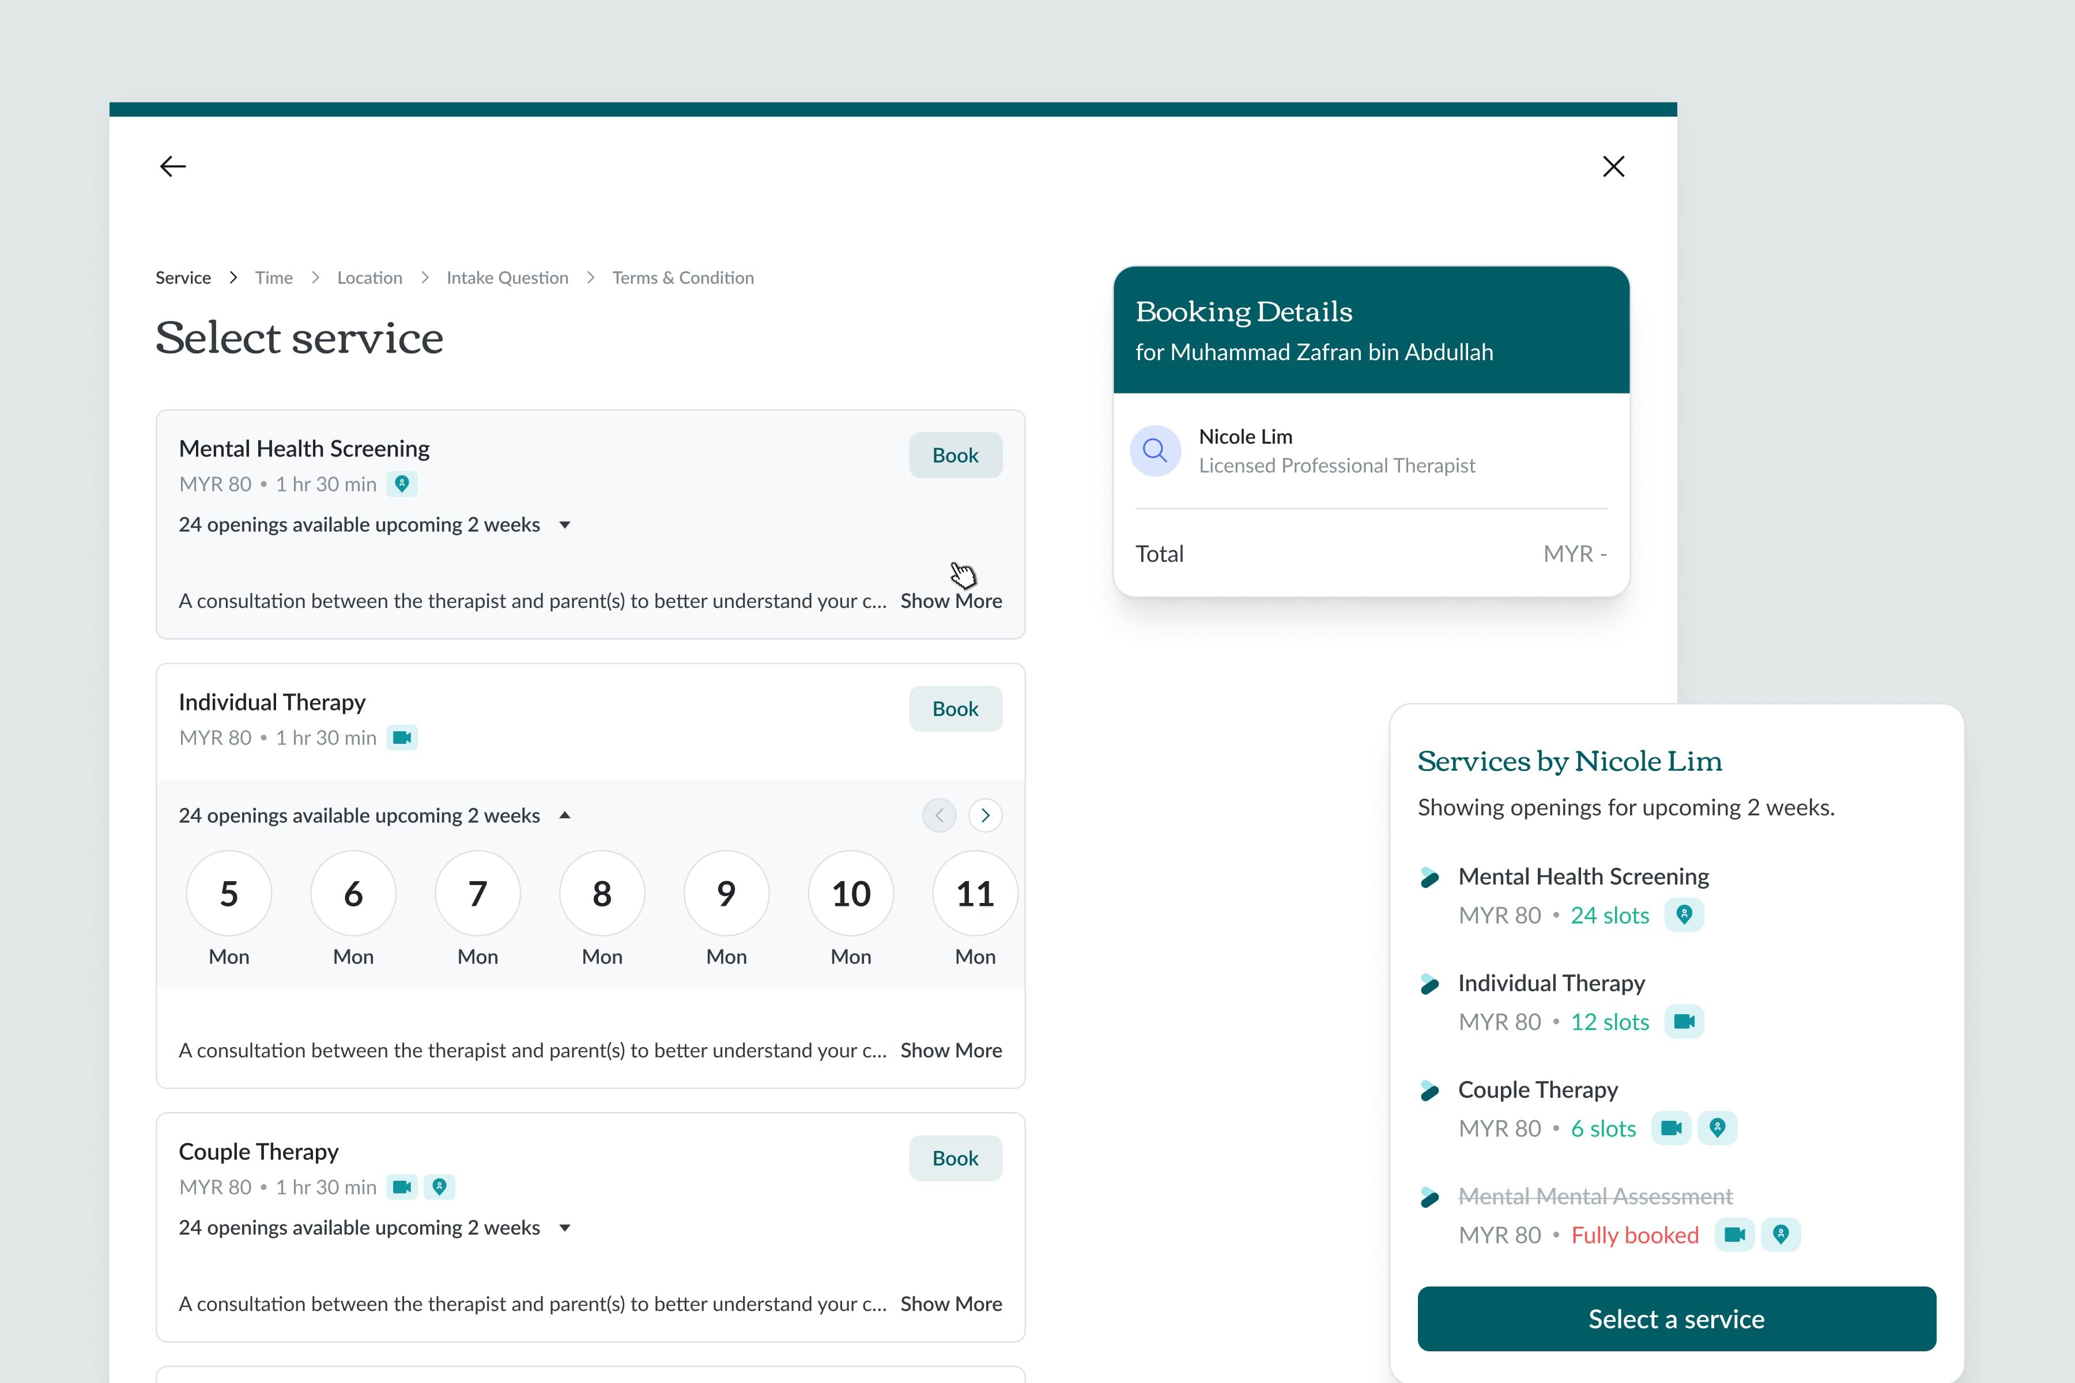Expand openings under Mental Health Screening
The image size is (2075, 1383).
click(x=565, y=525)
